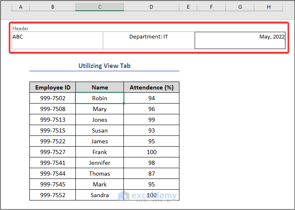Select Mary's attendance value 96
This screenshot has height=210, width=295.
click(x=152, y=109)
